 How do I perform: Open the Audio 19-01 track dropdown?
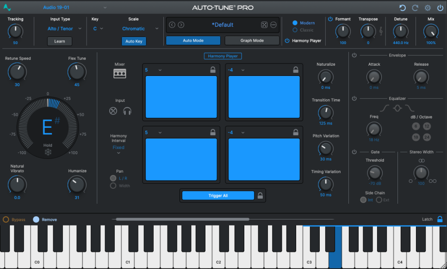(74, 7)
